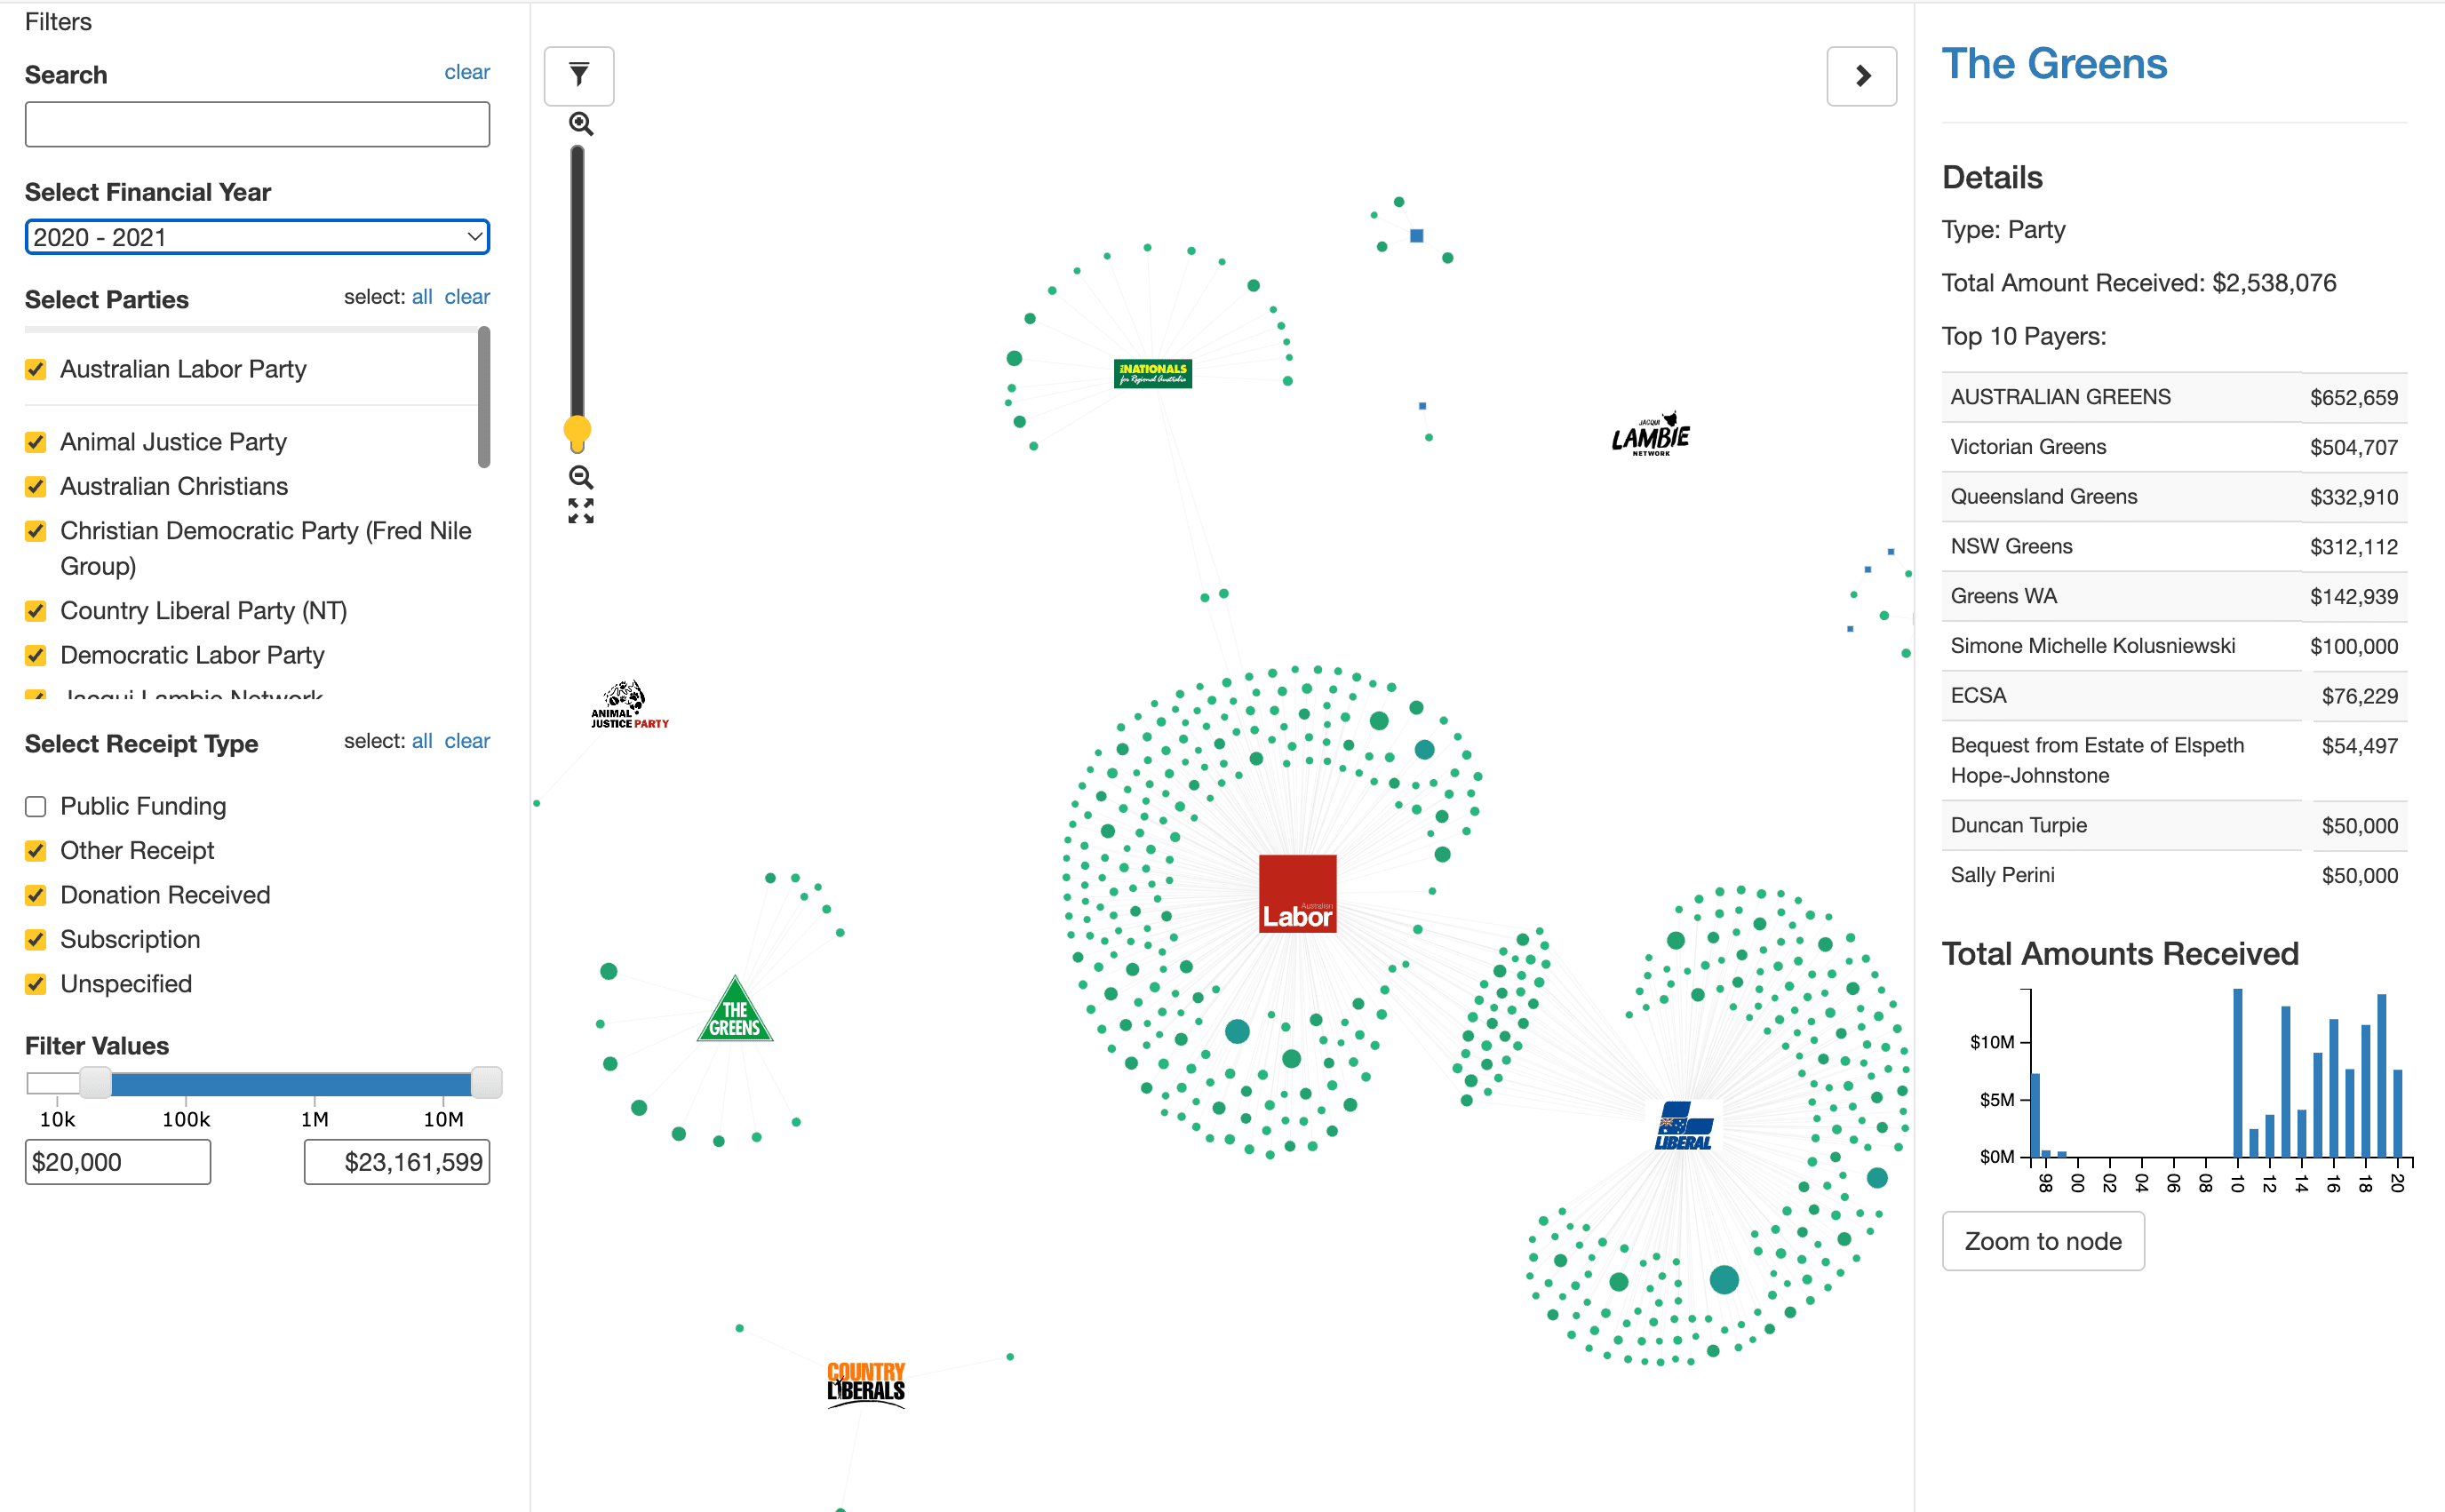
Task: Click the fit-to-screen expand arrows icon
Action: click(x=581, y=511)
